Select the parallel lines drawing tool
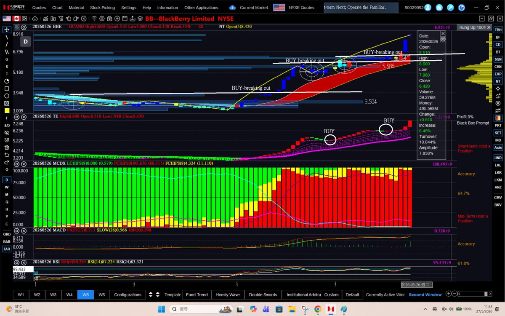This screenshot has height=316, width=505. [7, 52]
